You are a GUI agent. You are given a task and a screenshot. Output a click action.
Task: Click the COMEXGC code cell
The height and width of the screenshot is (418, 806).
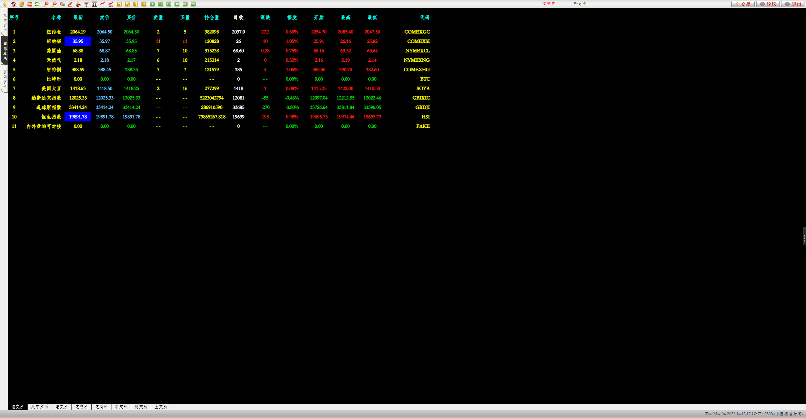click(417, 32)
